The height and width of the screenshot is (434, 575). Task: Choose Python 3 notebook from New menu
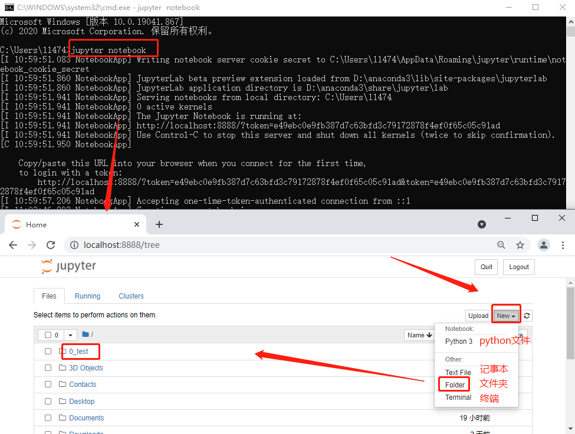[459, 342]
